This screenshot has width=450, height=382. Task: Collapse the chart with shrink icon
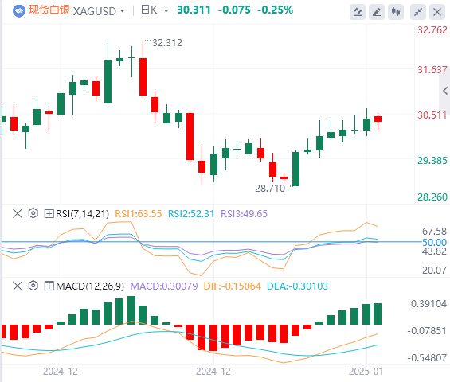click(418, 12)
